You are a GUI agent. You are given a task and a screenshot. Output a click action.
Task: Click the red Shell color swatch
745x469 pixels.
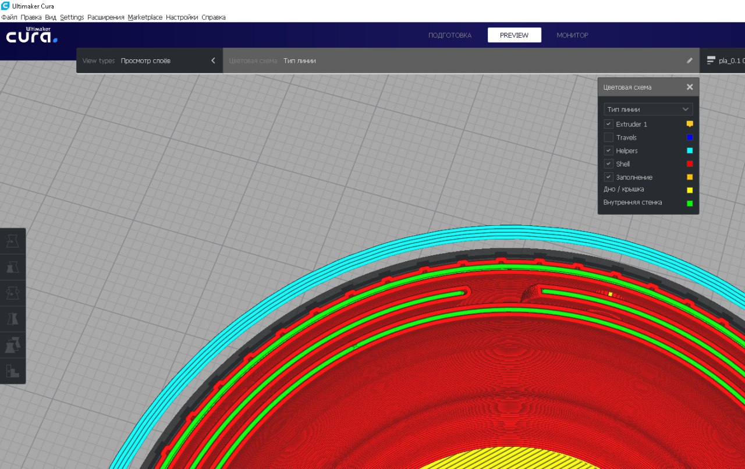coord(690,164)
